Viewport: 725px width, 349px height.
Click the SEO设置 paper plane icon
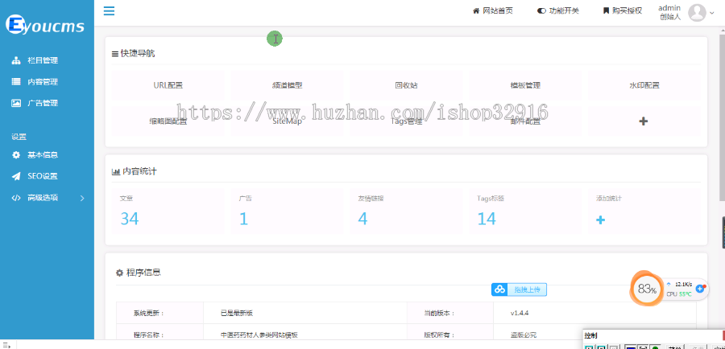(16, 176)
